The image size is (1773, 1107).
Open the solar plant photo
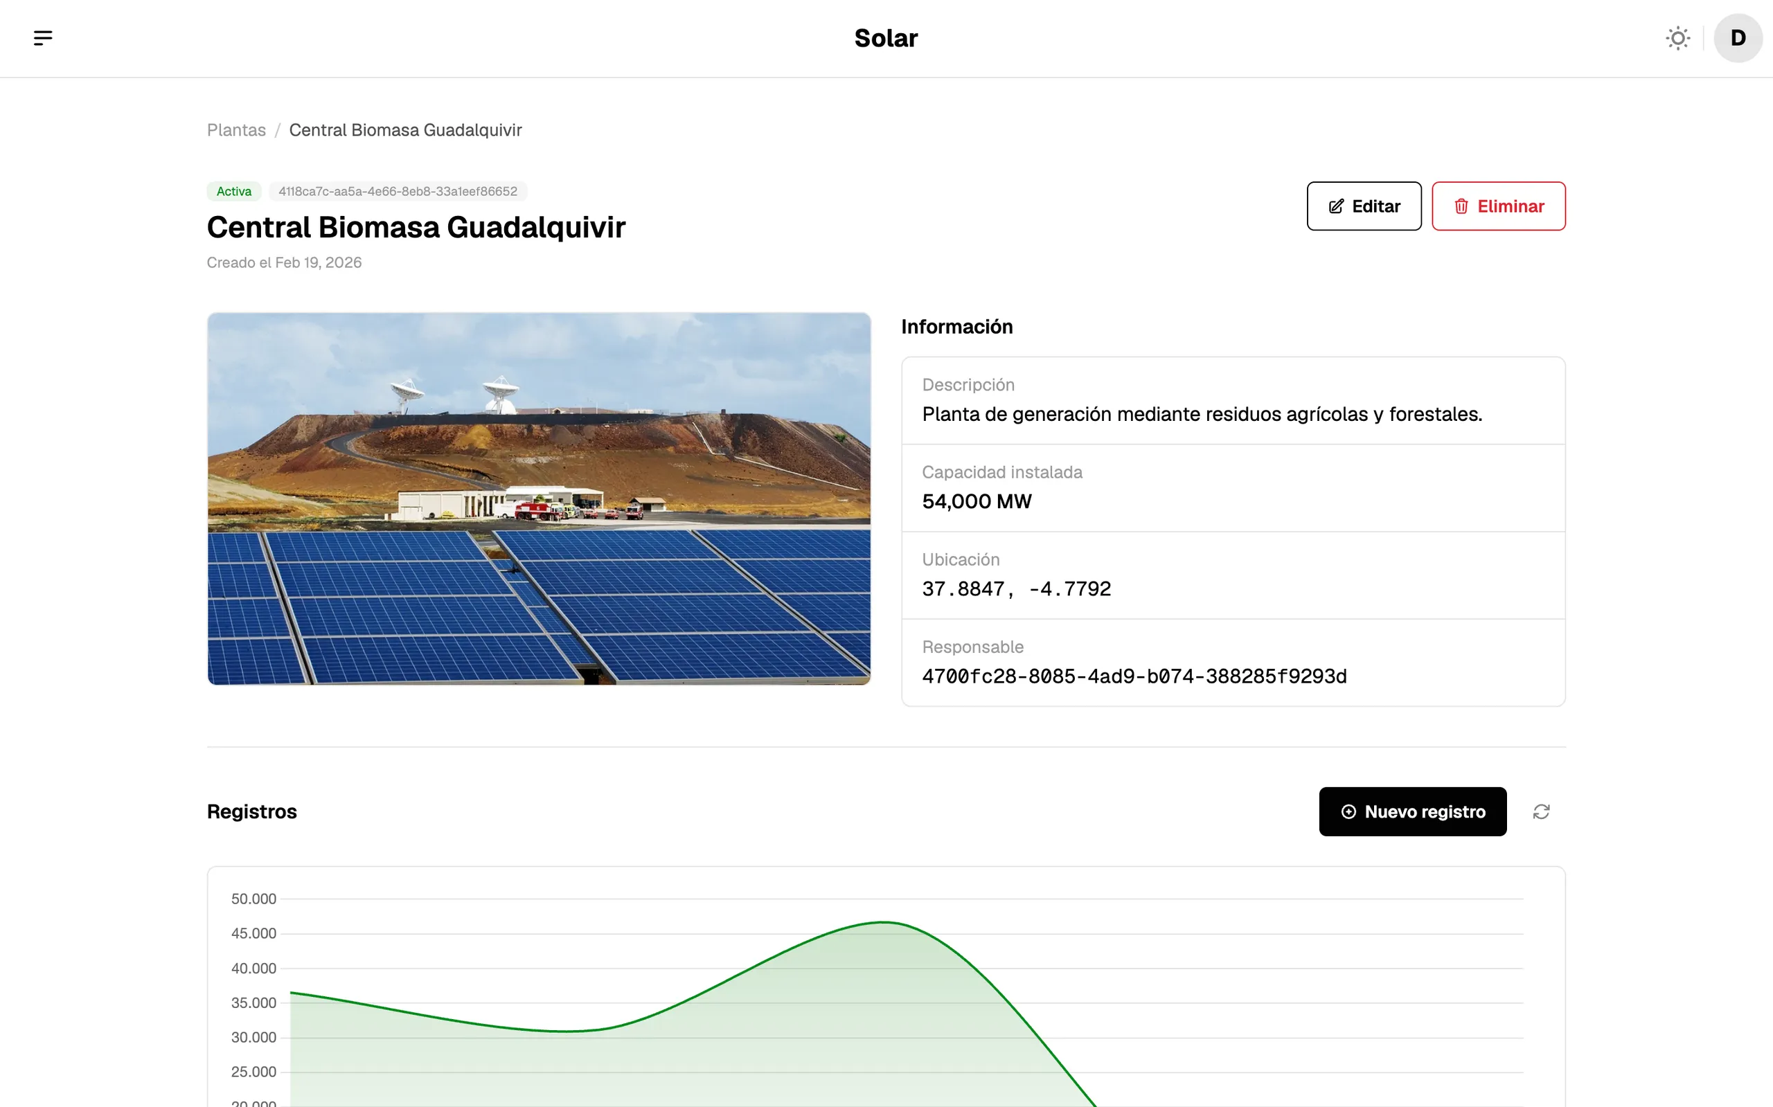coord(539,498)
